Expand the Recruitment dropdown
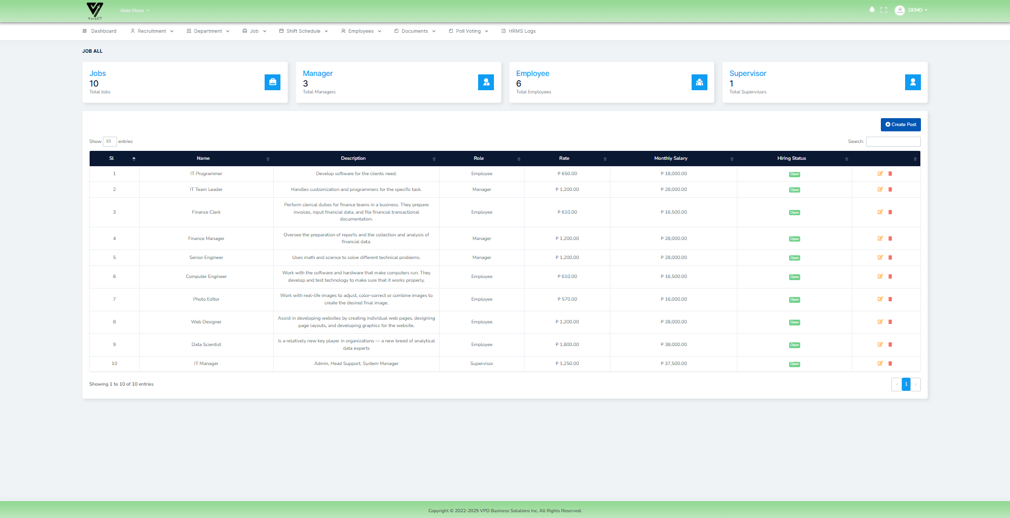The image size is (1010, 518). [152, 31]
